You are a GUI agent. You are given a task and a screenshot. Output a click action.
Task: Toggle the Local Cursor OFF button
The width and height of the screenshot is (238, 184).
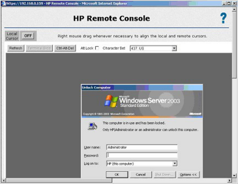coord(28,36)
